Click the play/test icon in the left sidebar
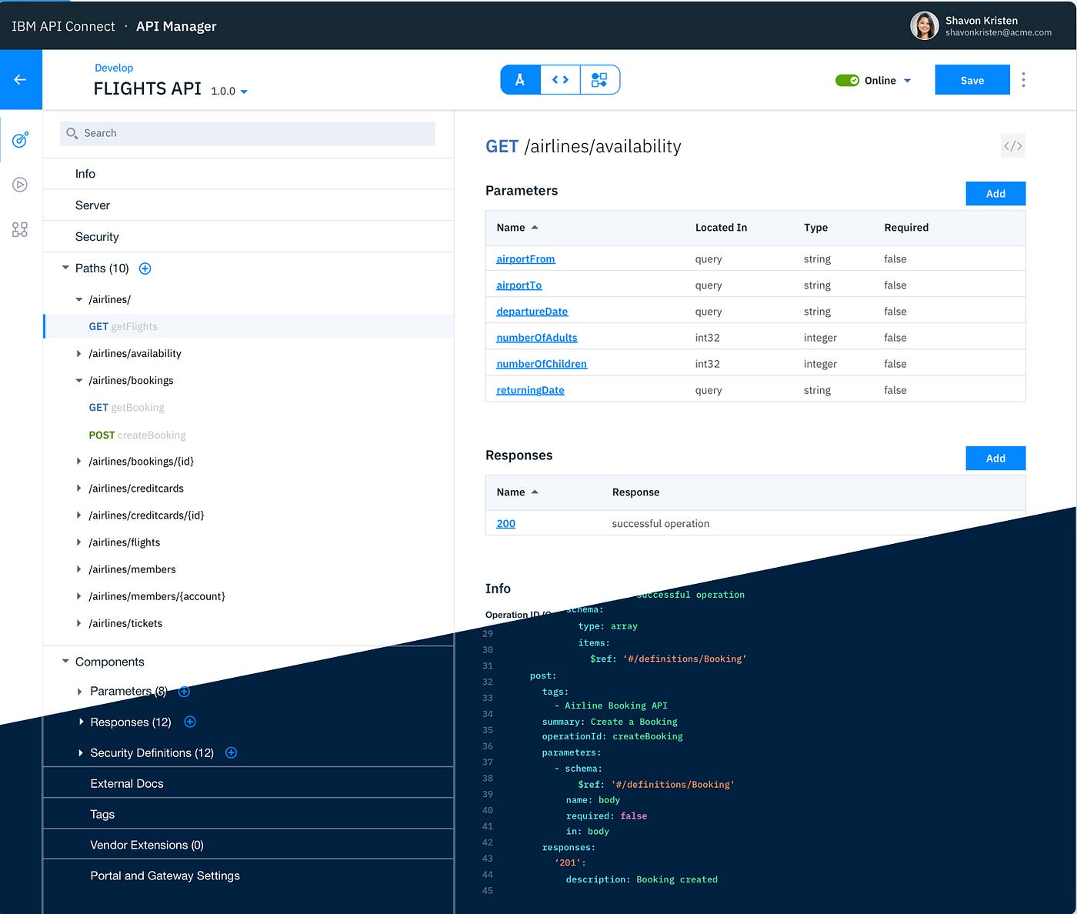Viewport: 1077px width, 914px height. [20, 185]
